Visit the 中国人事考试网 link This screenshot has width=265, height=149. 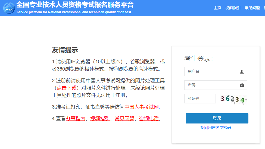142,107
